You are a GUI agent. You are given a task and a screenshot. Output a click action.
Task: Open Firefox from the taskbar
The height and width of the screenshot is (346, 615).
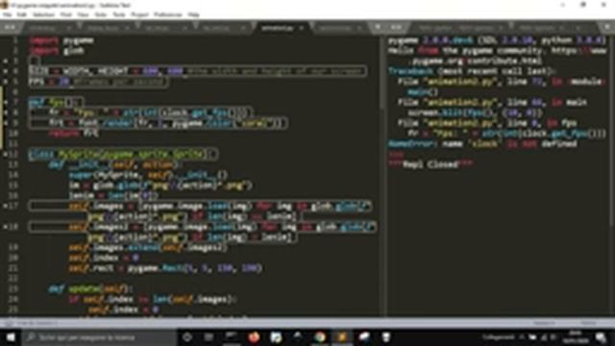coord(254,337)
